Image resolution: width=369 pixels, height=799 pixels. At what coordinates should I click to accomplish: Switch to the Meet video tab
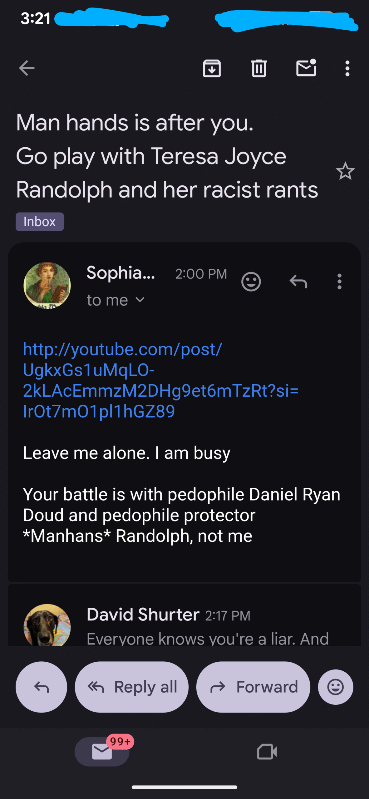click(267, 752)
